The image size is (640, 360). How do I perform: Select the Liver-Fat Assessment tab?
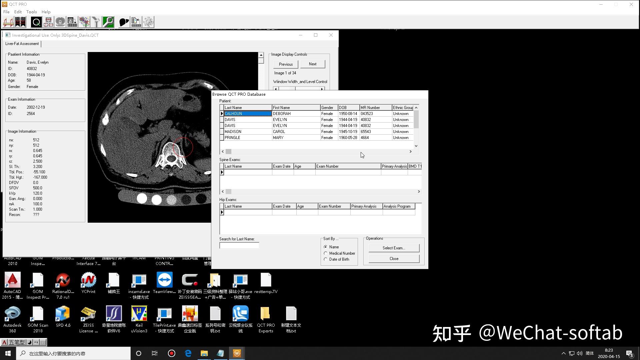coord(22,44)
